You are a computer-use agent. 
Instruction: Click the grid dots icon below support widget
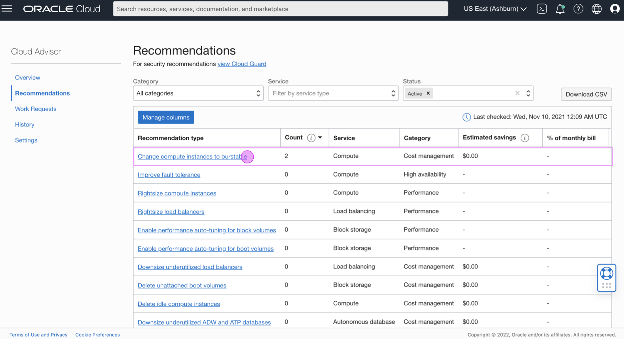click(606, 285)
